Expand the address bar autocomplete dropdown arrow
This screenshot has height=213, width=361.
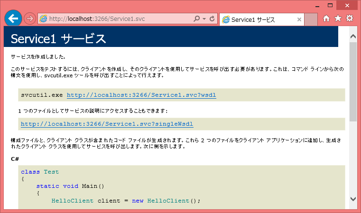click(204, 19)
